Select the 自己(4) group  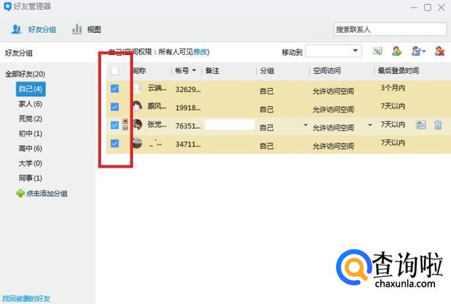click(x=30, y=89)
